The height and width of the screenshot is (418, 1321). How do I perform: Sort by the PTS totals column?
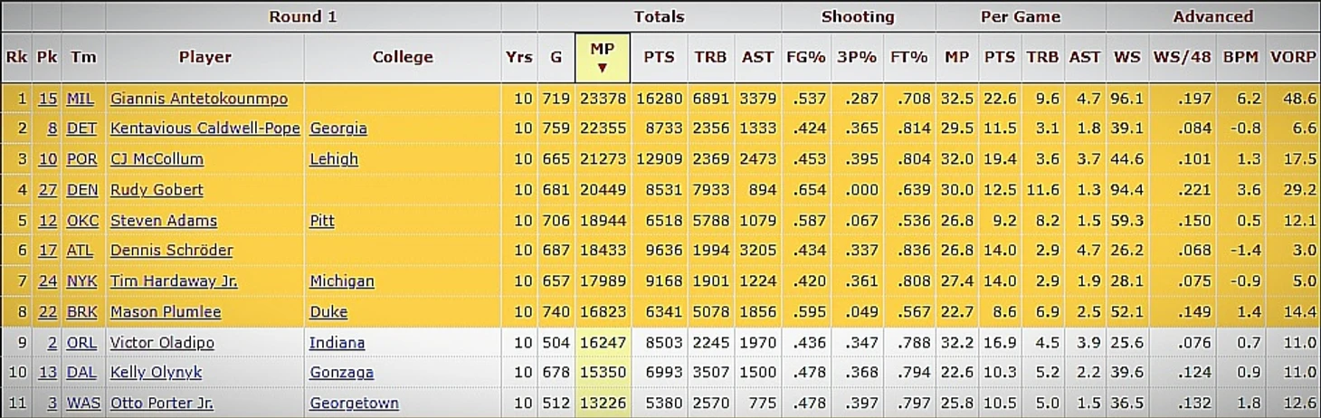pyautogui.click(x=659, y=57)
